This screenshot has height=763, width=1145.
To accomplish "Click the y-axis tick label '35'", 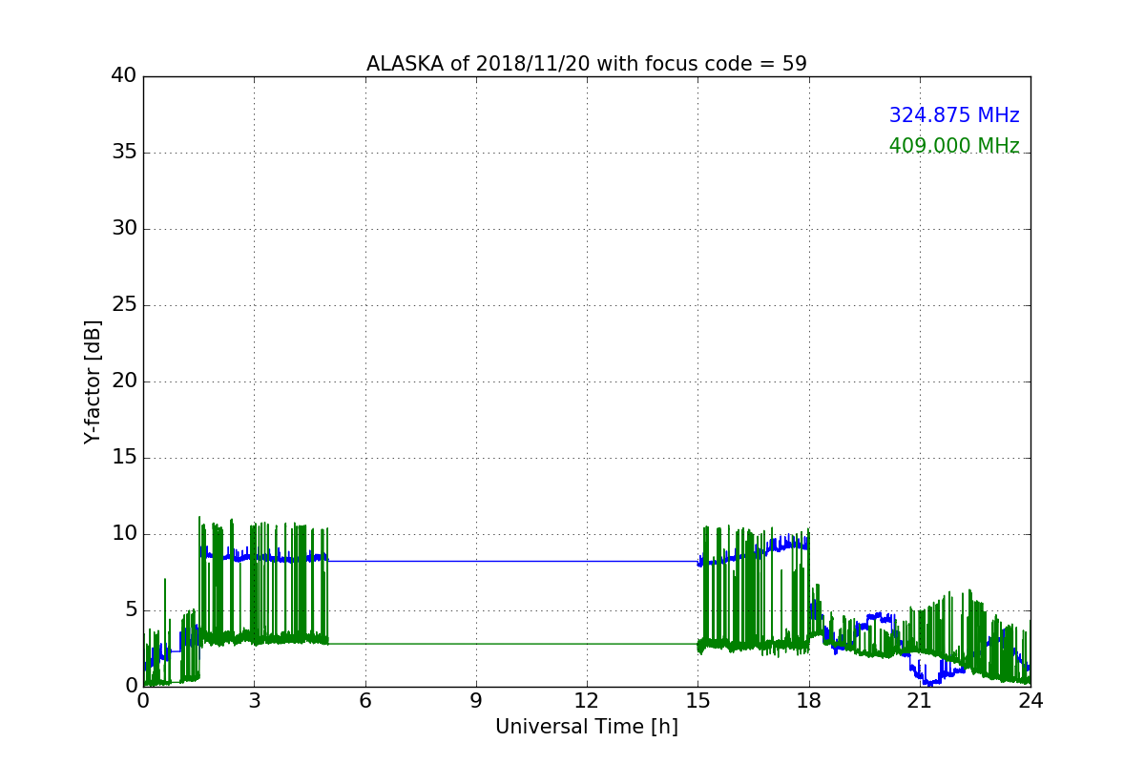I will pyautogui.click(x=124, y=153).
